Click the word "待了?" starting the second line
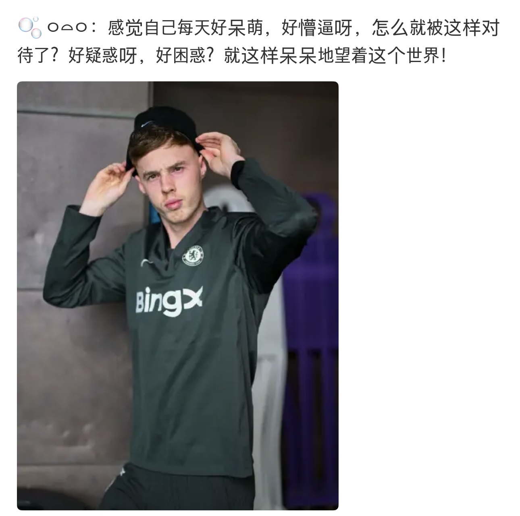The height and width of the screenshot is (516, 520). (38, 56)
